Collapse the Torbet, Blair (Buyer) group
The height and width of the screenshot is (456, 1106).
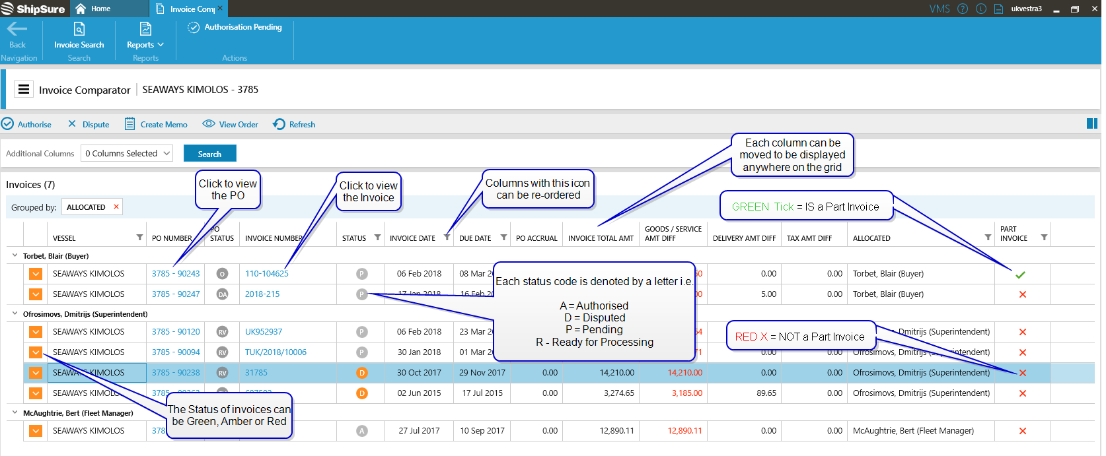click(15, 255)
